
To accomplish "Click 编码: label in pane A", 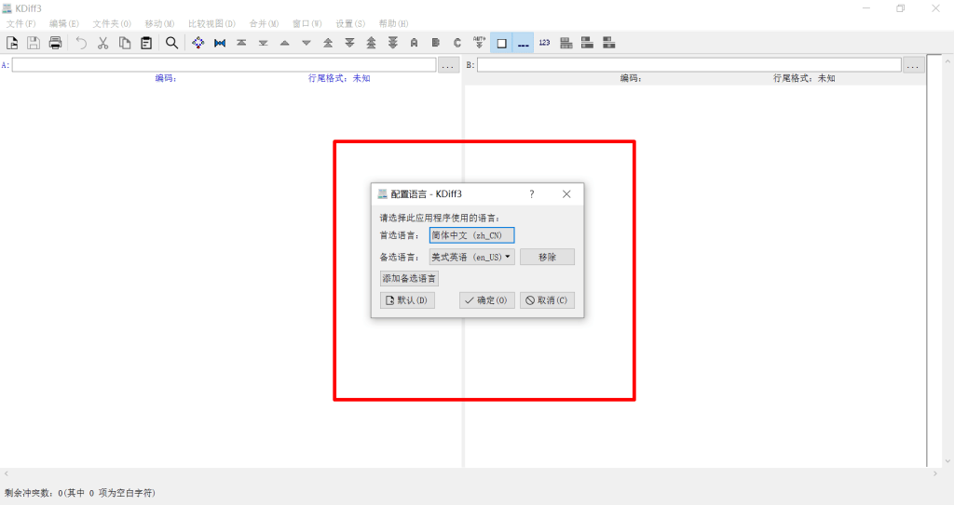I will [166, 78].
